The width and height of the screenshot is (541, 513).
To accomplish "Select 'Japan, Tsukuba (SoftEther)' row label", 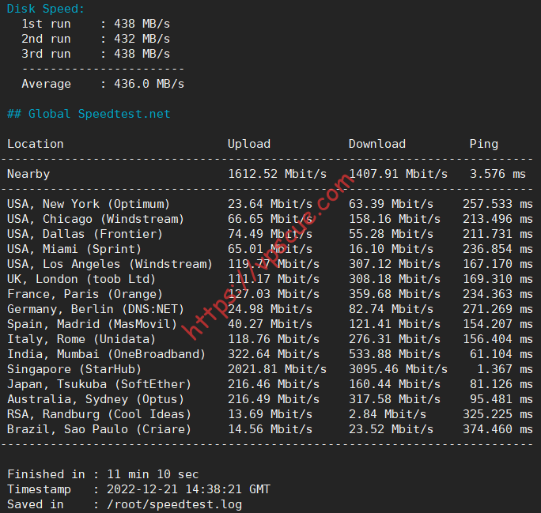I will coord(99,384).
